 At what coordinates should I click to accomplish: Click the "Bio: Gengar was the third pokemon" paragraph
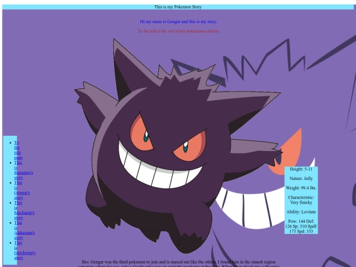coord(179,263)
